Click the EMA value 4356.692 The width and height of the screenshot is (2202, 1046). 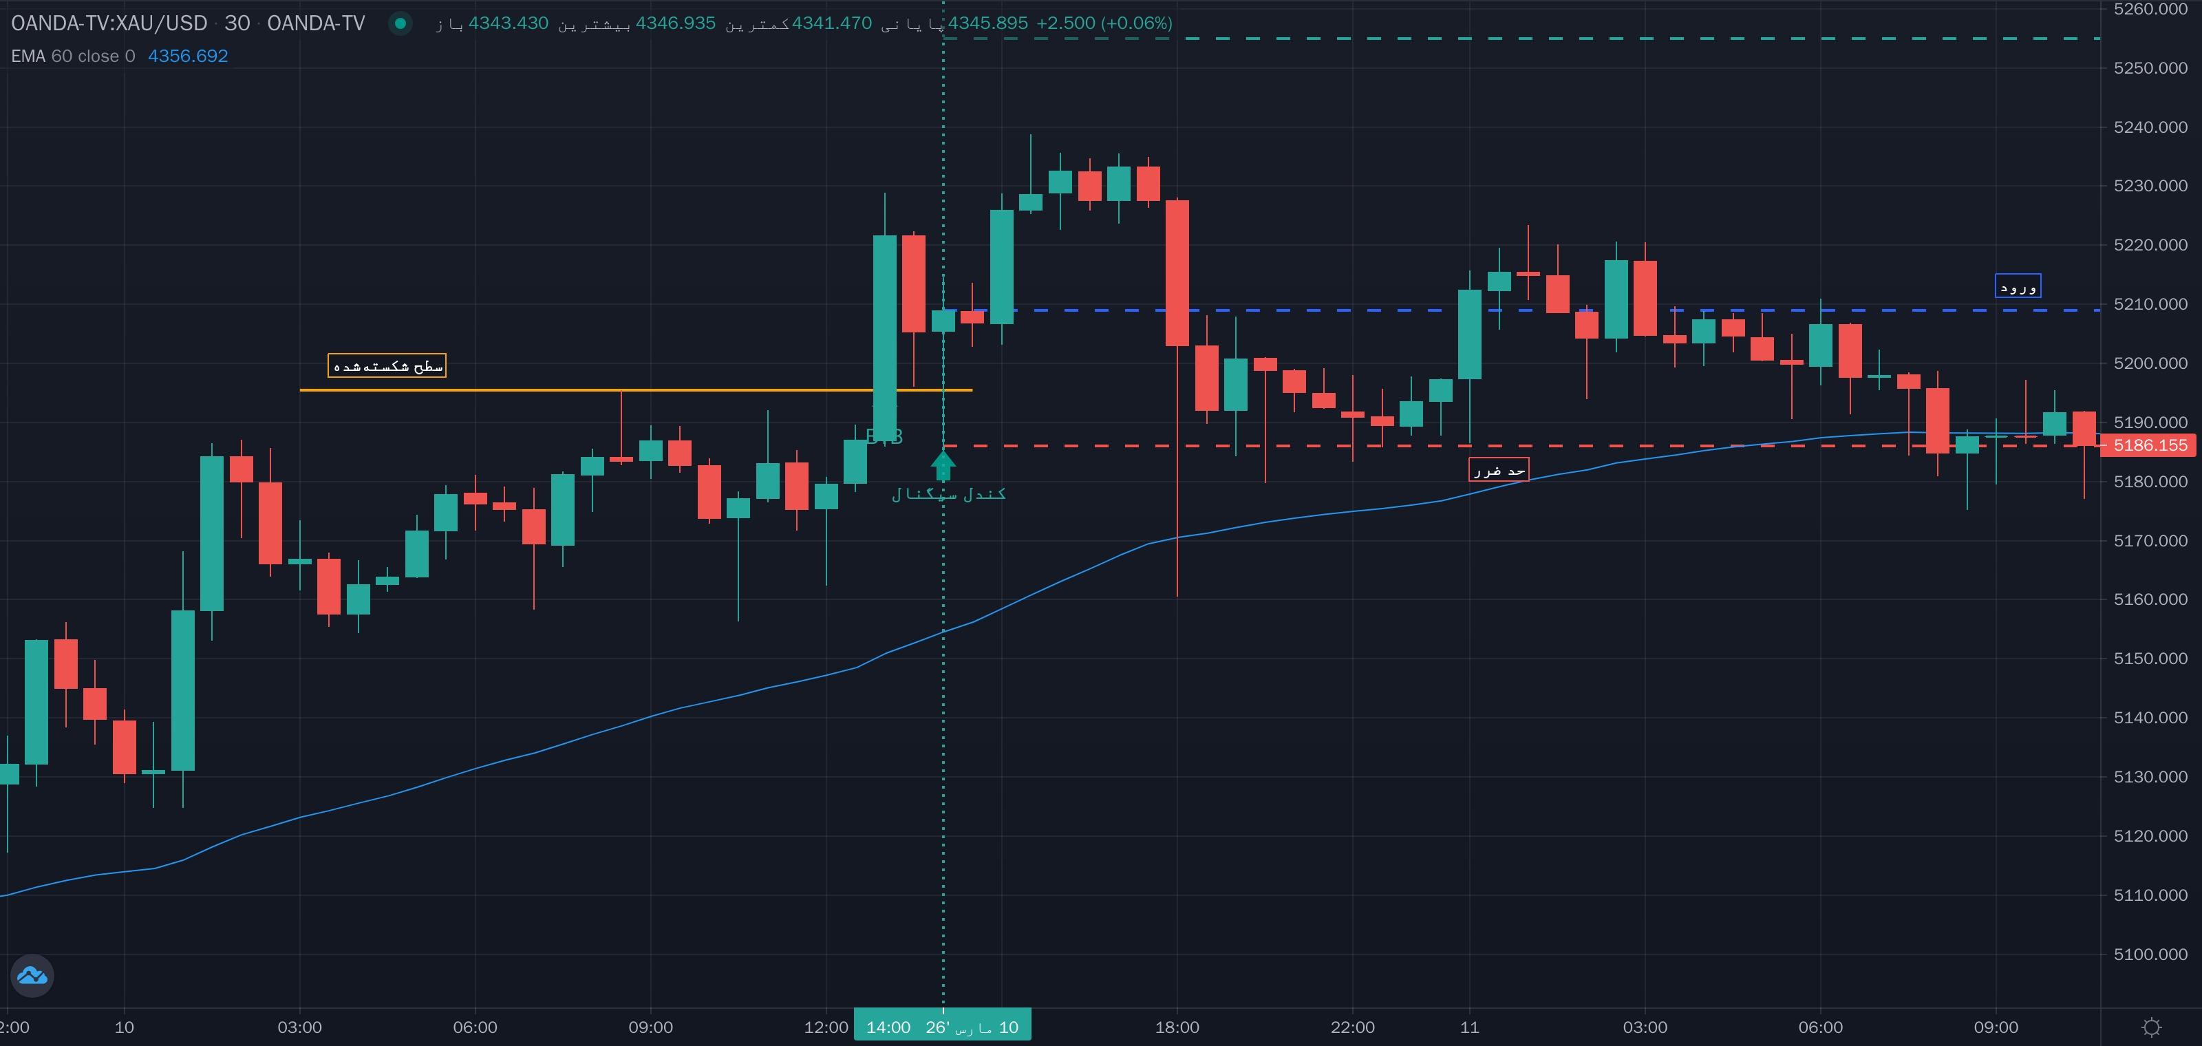coord(188,56)
